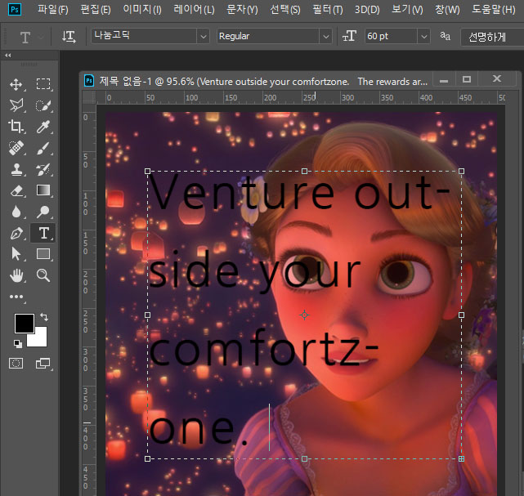Open the 필터(T) menu
This screenshot has height=496, width=524.
[328, 9]
